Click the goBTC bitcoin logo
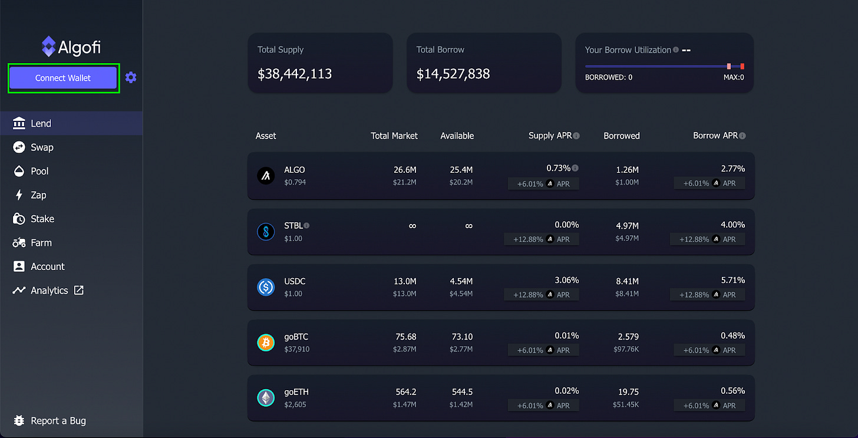This screenshot has height=438, width=858. [266, 343]
